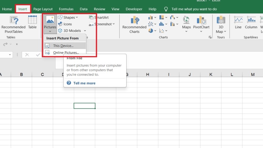Expand the Screenshot dropdown

tap(114, 24)
